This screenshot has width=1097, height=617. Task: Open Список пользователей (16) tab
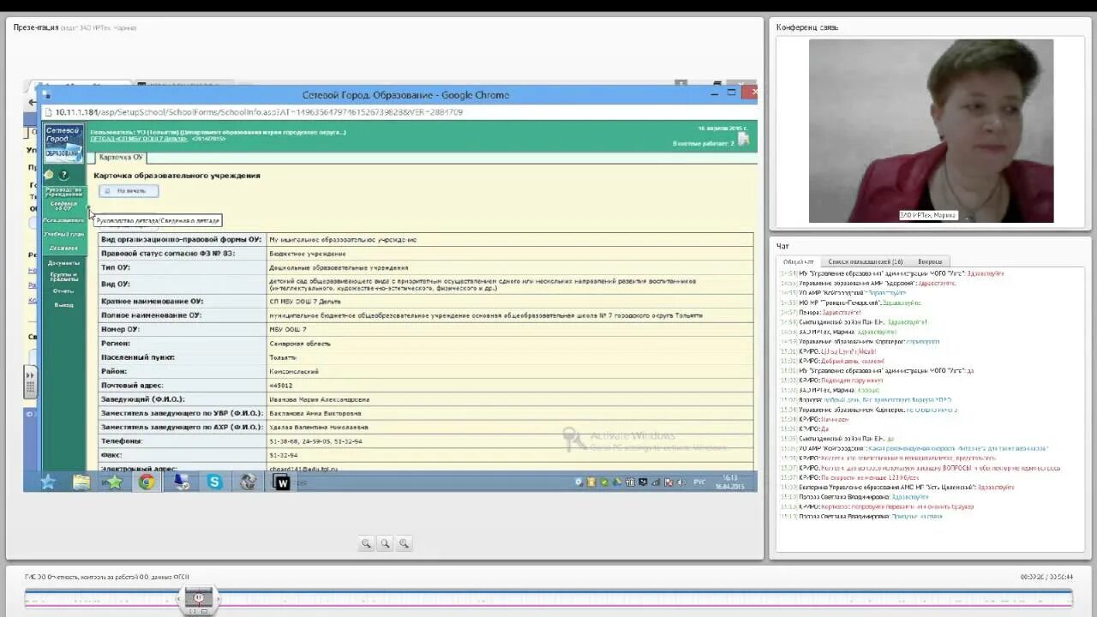pyautogui.click(x=865, y=261)
